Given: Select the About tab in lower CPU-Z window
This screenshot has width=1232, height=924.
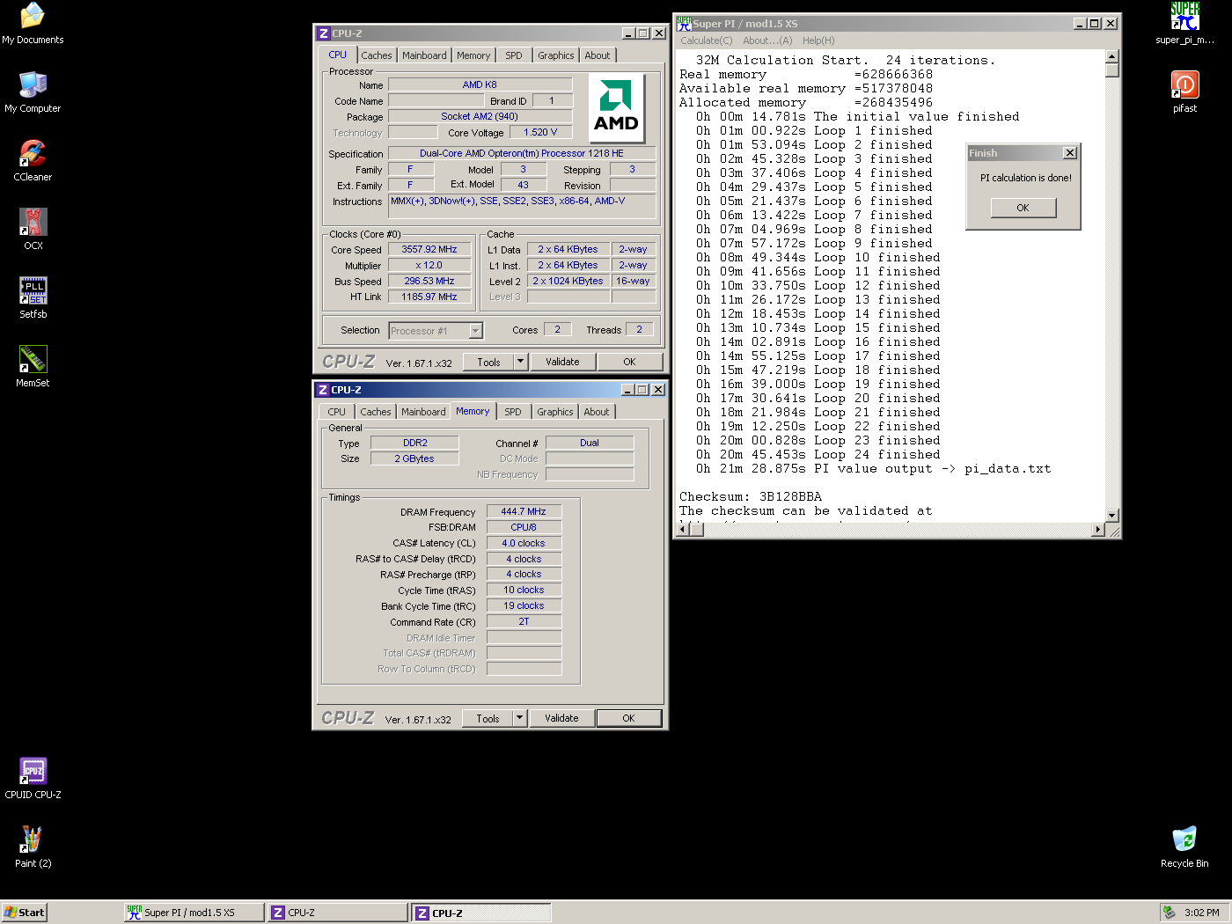Looking at the screenshot, I should coord(597,412).
